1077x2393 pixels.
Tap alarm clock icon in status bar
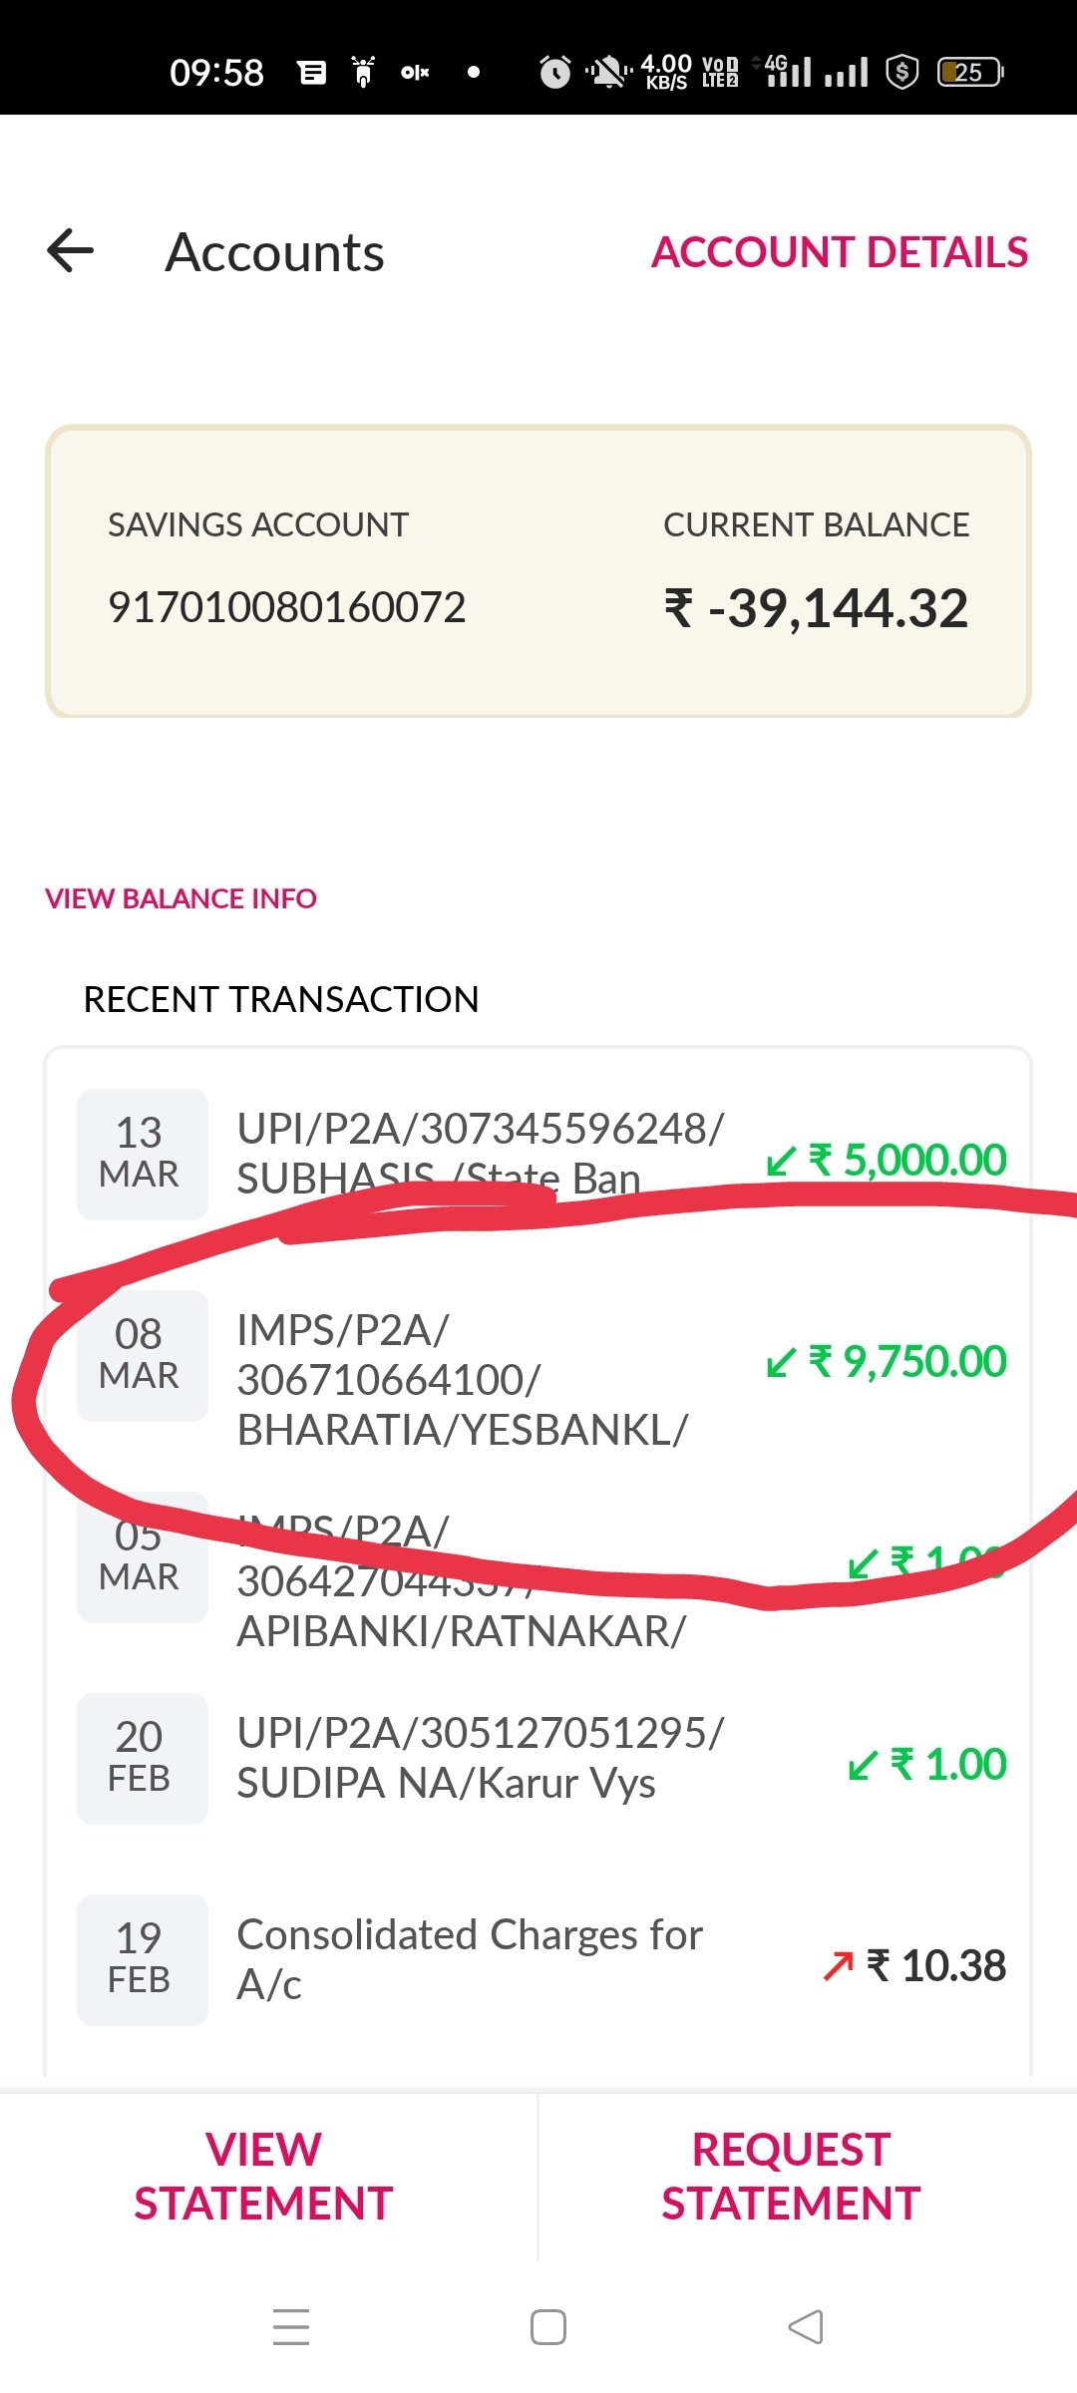[554, 72]
